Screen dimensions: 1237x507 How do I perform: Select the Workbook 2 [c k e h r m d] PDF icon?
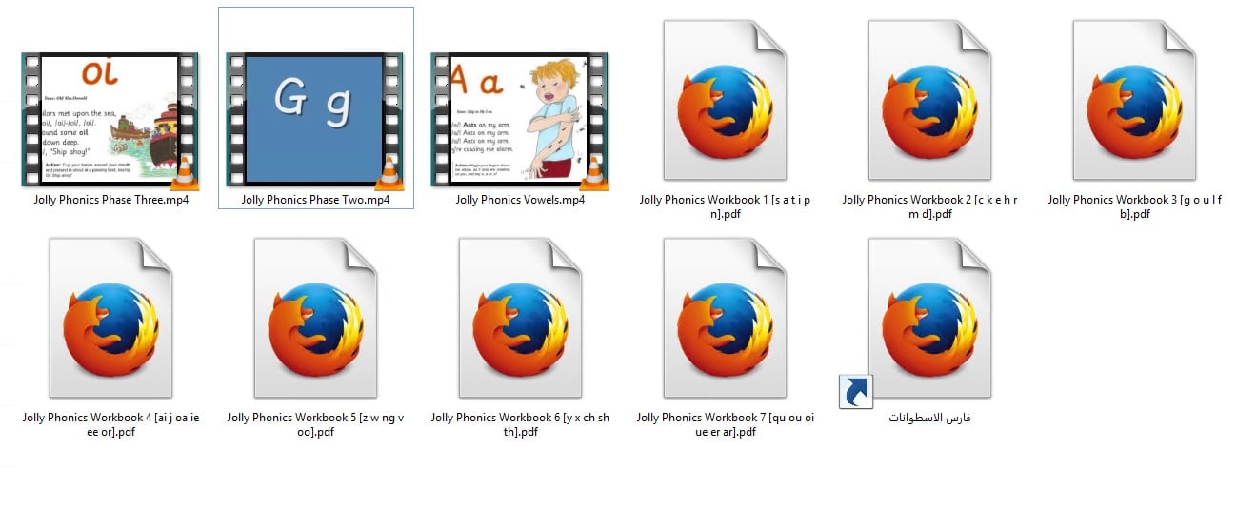coord(929,101)
